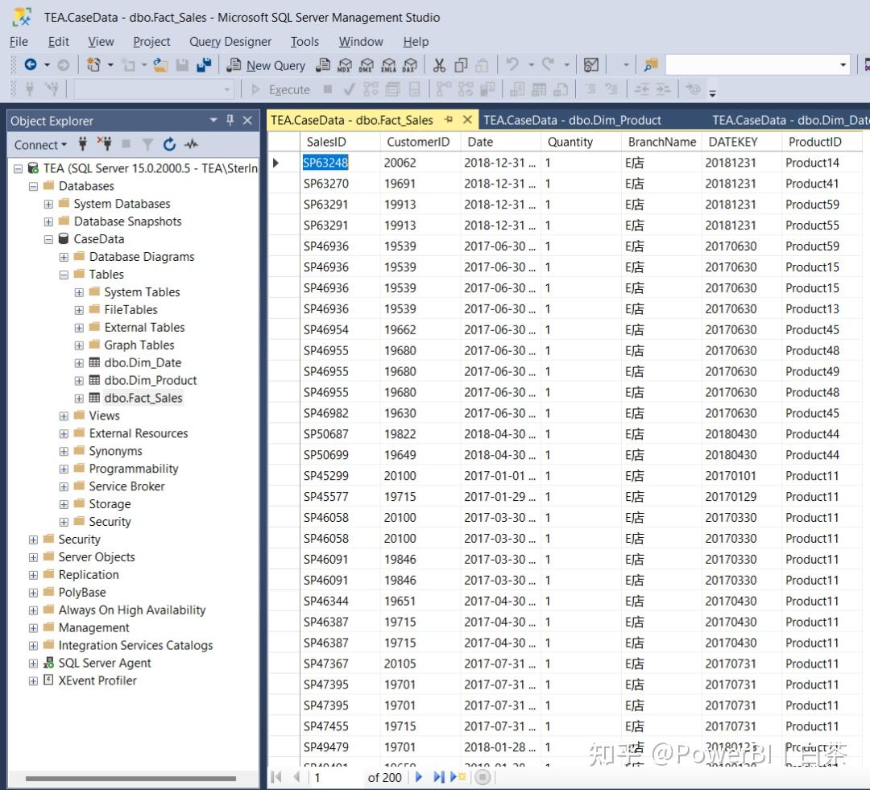Image resolution: width=870 pixels, height=790 pixels.
Task: Click the Undo arrow icon
Action: coord(512,64)
